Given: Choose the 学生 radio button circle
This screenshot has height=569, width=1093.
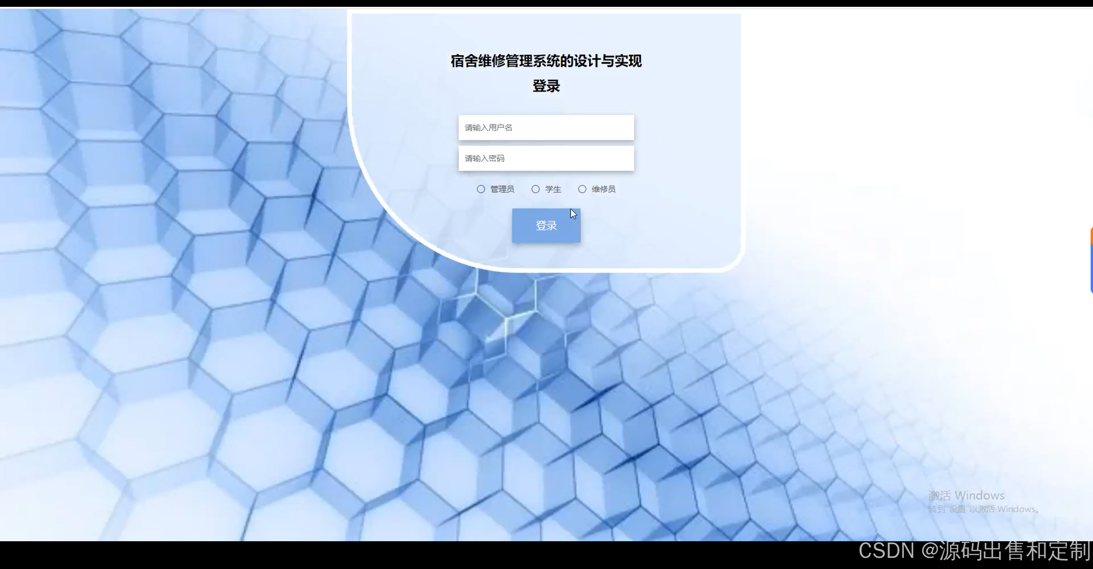Looking at the screenshot, I should [x=535, y=189].
